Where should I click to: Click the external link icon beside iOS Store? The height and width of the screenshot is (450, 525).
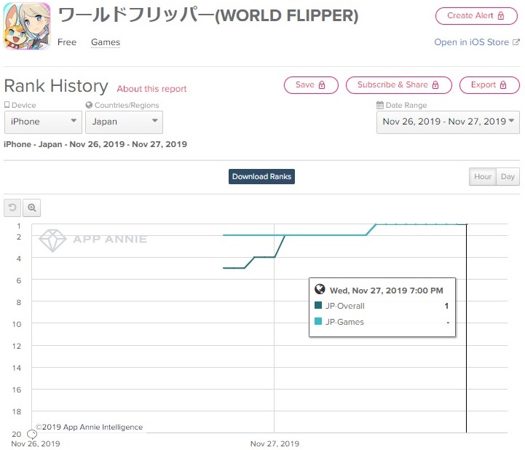[516, 42]
